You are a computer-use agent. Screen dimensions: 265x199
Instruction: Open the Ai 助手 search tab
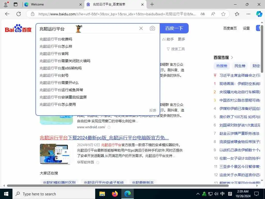point(168,39)
